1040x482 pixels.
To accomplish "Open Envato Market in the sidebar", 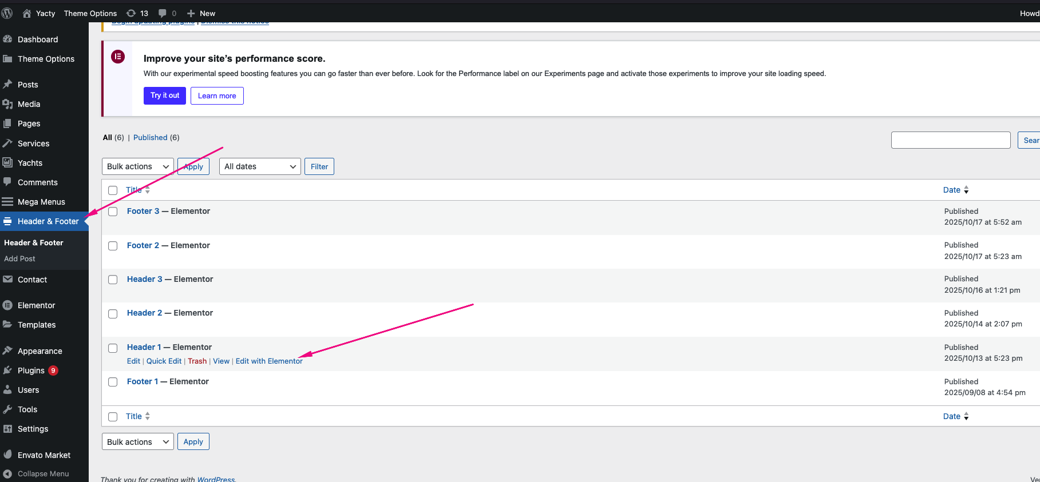I will point(44,455).
